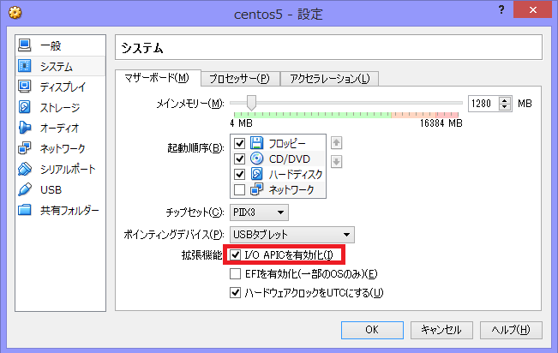Click the network icon in boot order list
The width and height of the screenshot is (558, 353).
tap(256, 189)
